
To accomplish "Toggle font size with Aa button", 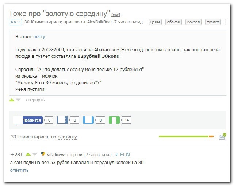I will pyautogui.click(x=15, y=22).
